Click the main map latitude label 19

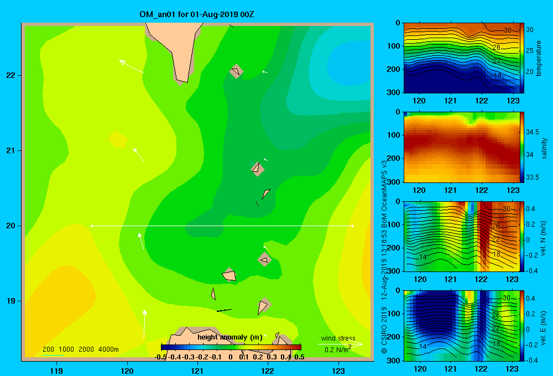tap(11, 301)
